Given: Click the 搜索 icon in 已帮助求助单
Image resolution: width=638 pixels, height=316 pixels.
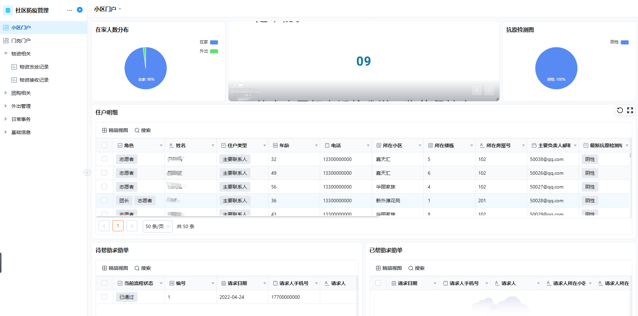Looking at the screenshot, I should point(417,268).
